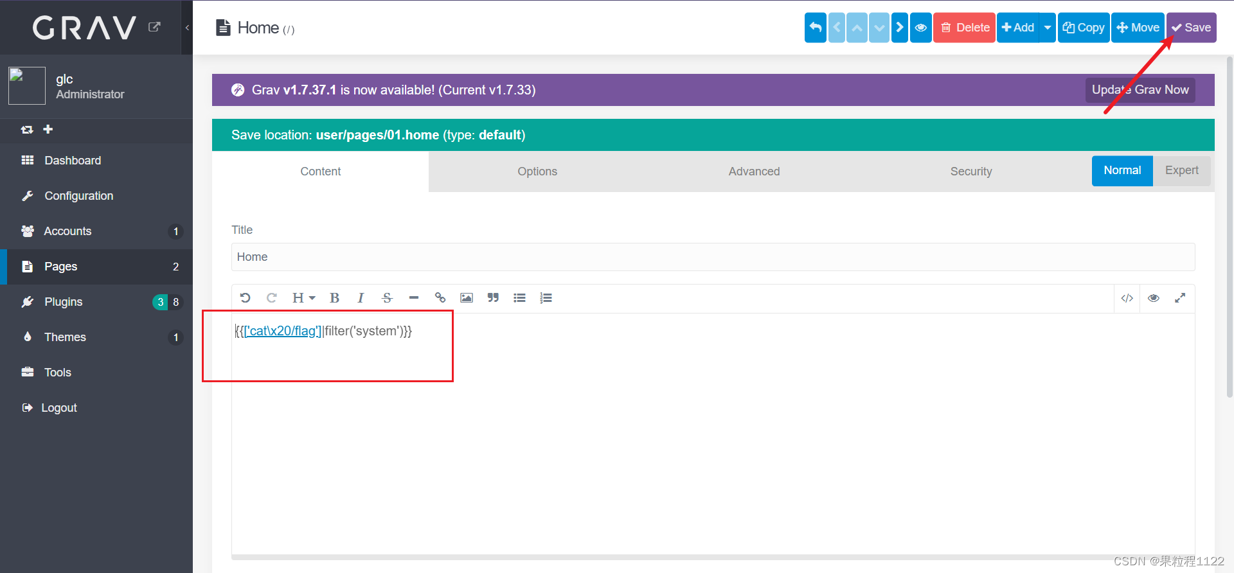Create an ordered numbered list
1234x573 pixels.
pos(546,298)
